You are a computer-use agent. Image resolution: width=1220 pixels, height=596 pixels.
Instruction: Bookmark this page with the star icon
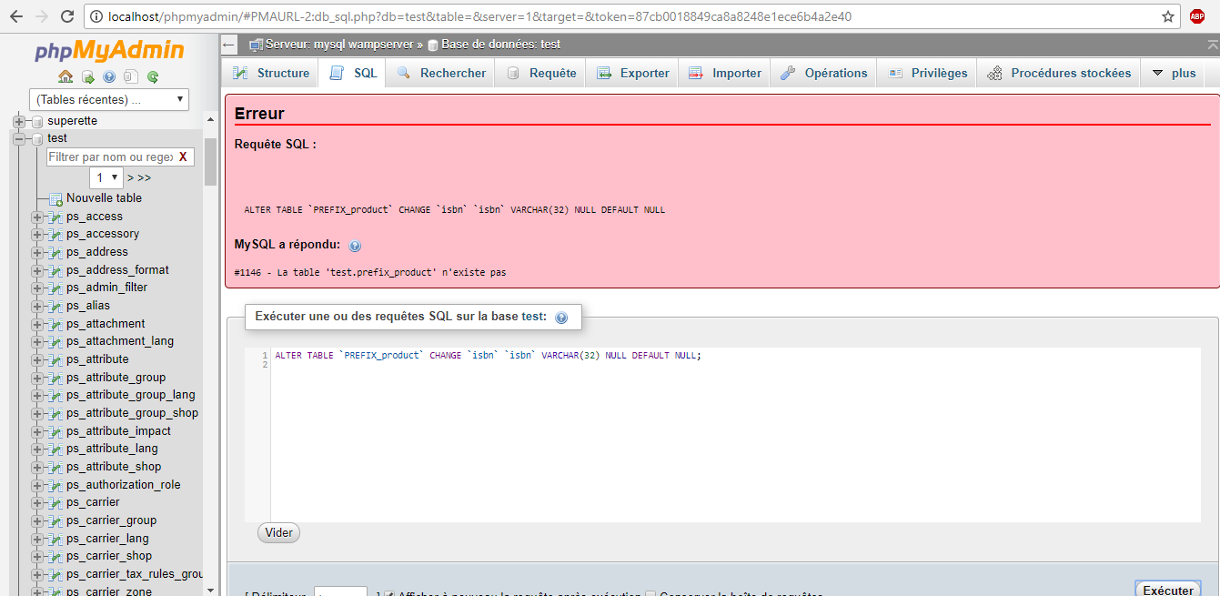pos(1168,16)
